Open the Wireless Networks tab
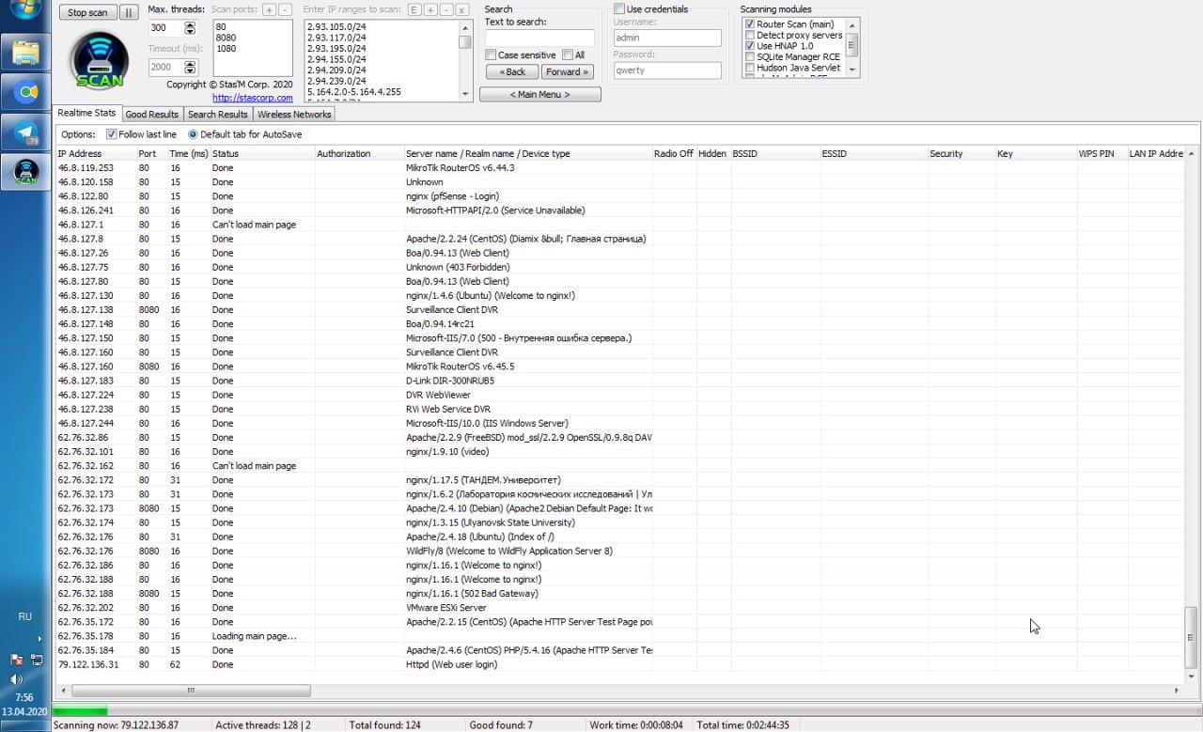The image size is (1203, 732). click(x=294, y=114)
